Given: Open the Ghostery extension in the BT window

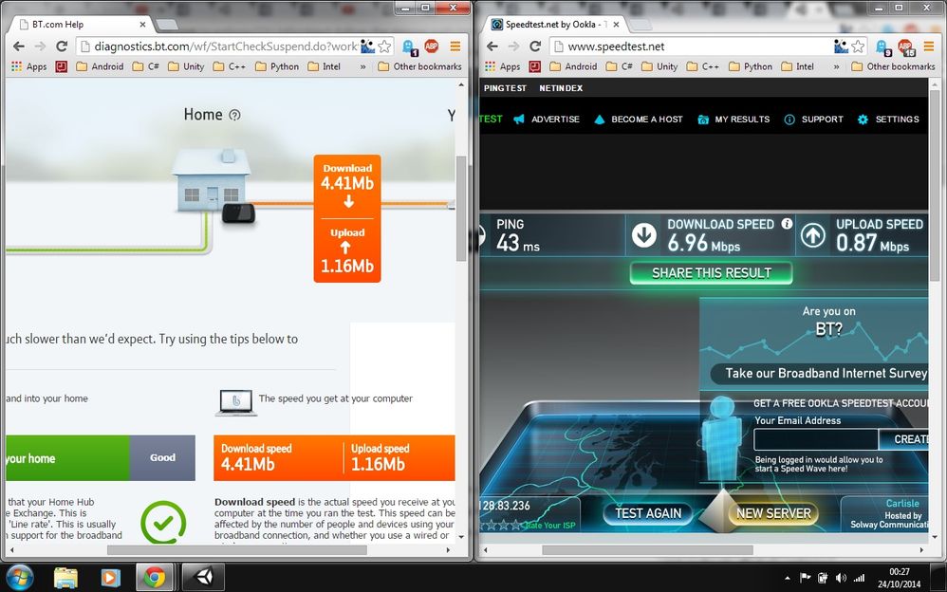Looking at the screenshot, I should [410, 47].
